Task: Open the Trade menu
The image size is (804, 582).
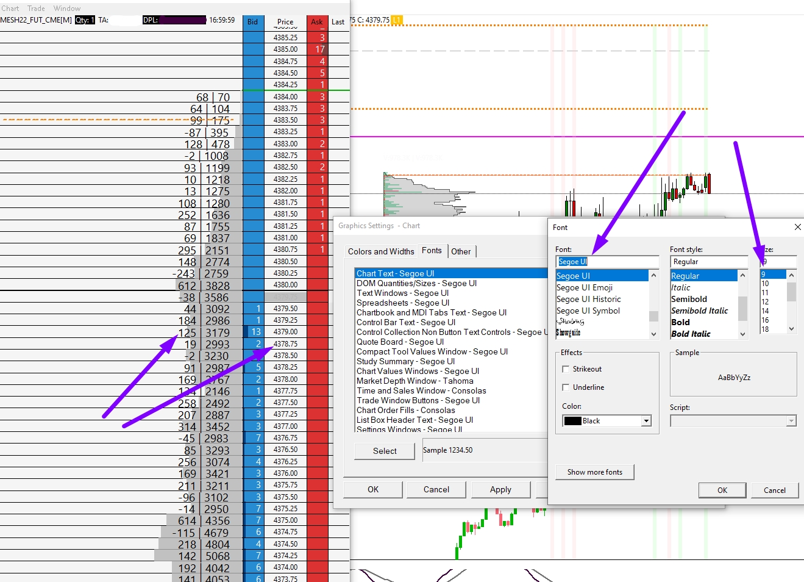Action: (x=36, y=8)
